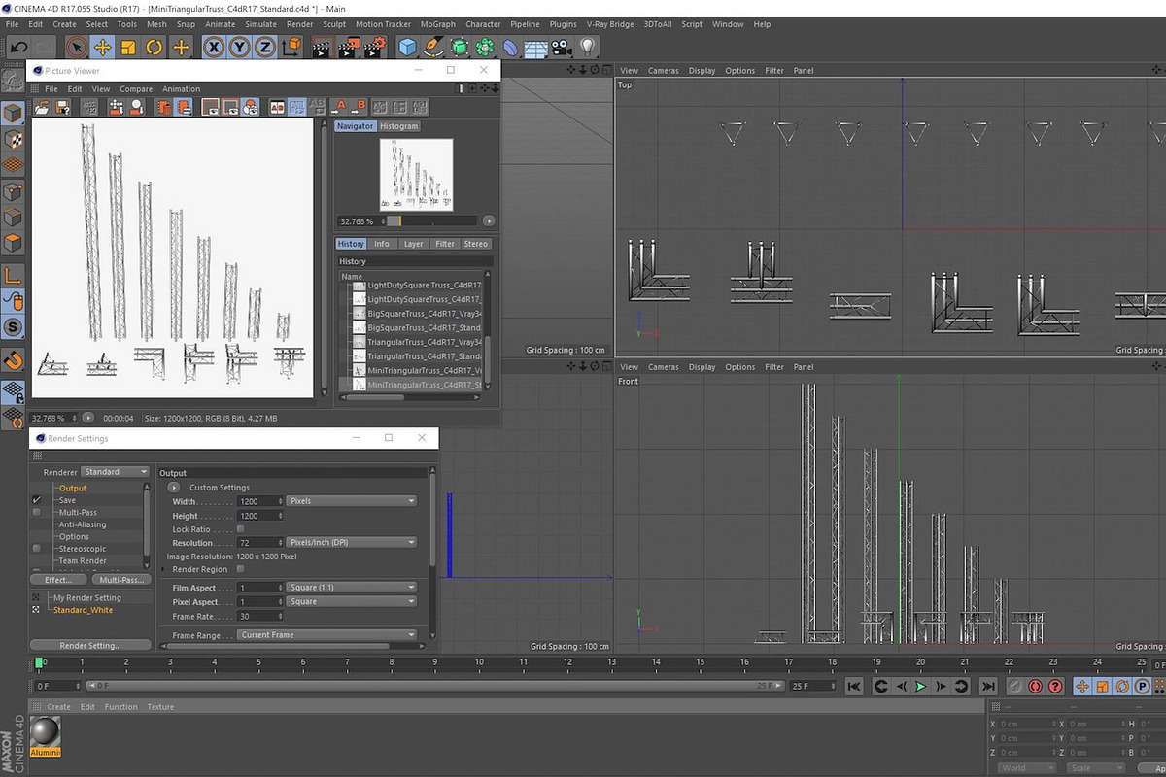Open the MoGraph menu
This screenshot has width=1166, height=777.
pyautogui.click(x=436, y=24)
